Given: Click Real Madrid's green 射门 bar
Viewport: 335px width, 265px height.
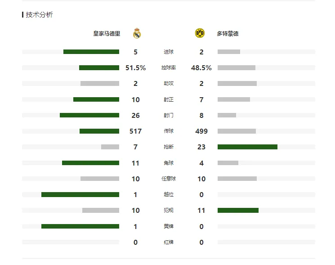Looking at the screenshot, I should click(89, 115).
